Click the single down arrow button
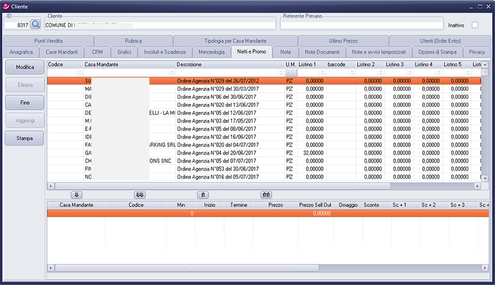 (x=77, y=194)
